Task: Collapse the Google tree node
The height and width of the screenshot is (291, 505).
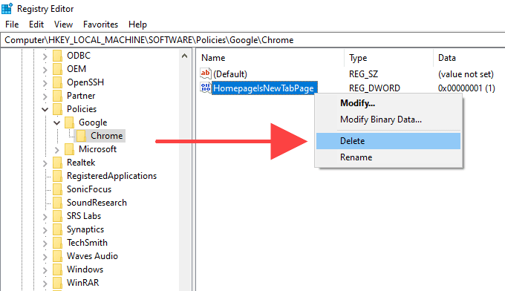Action: coord(56,122)
